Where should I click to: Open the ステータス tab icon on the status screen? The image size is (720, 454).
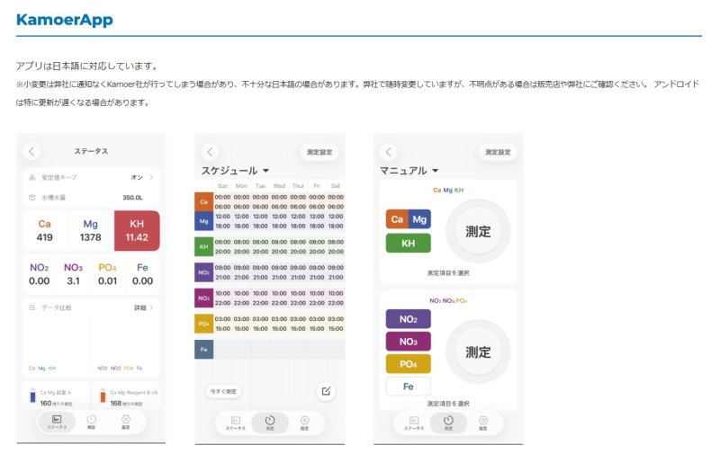click(57, 422)
